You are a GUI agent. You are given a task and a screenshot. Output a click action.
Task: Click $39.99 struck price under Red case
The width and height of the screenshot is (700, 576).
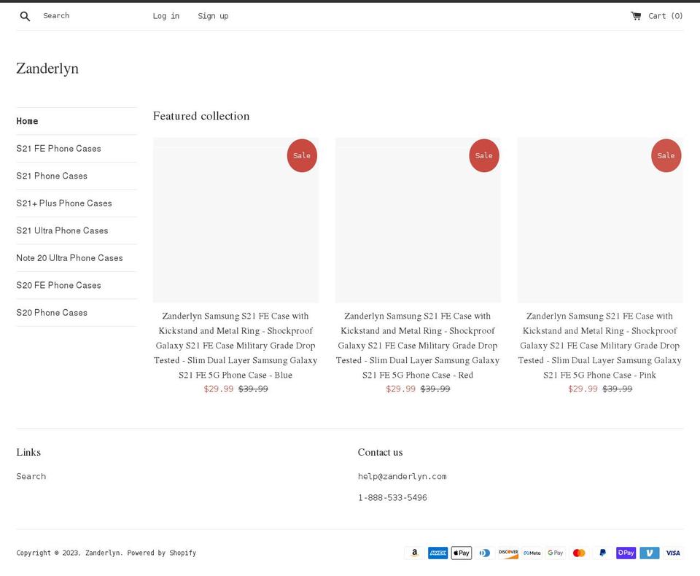pyautogui.click(x=435, y=389)
